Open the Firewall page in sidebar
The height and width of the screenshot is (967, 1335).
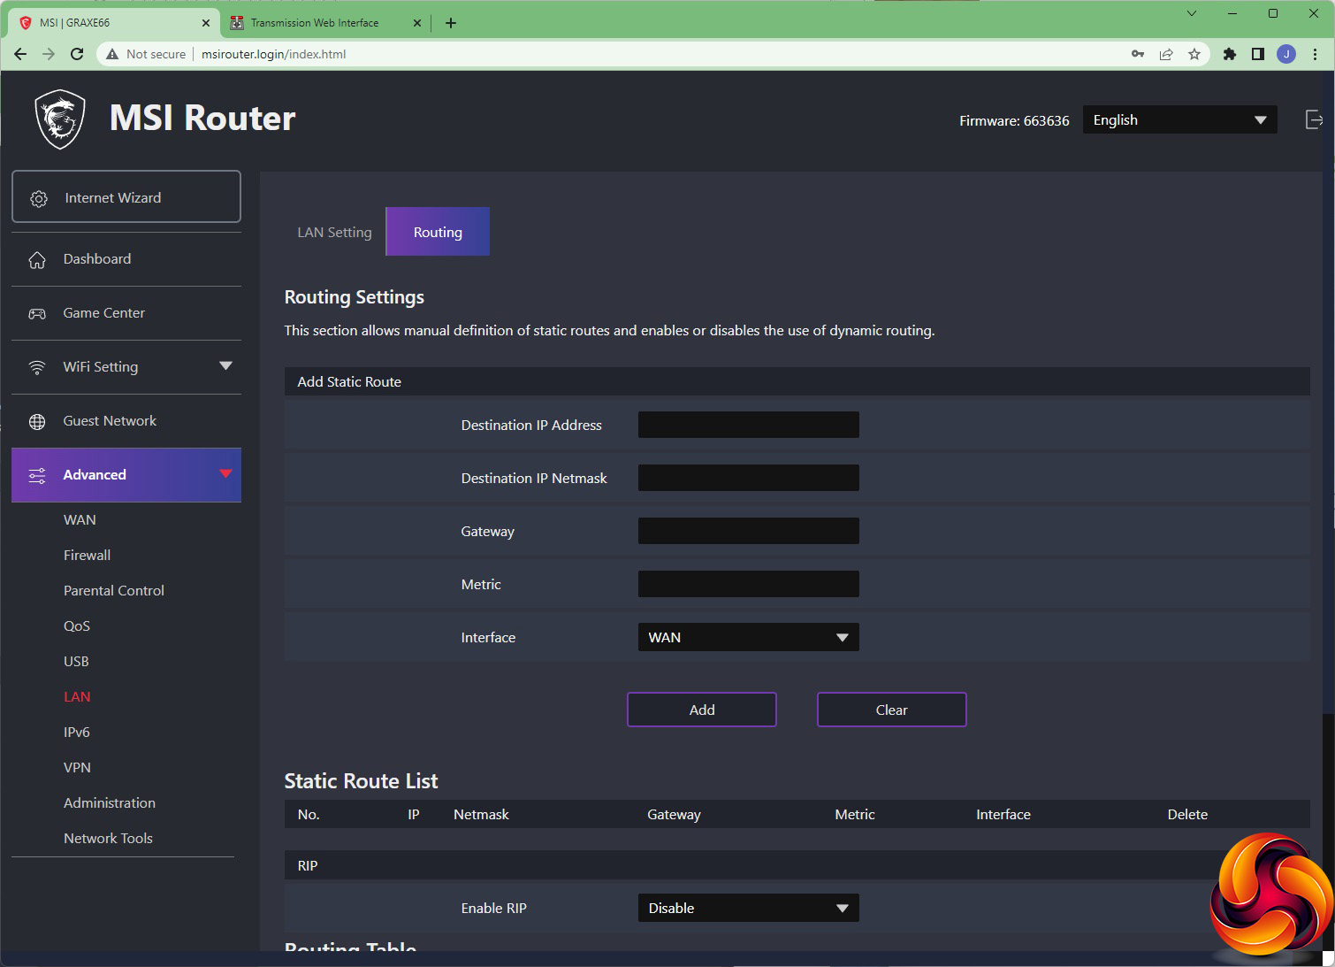coord(87,556)
